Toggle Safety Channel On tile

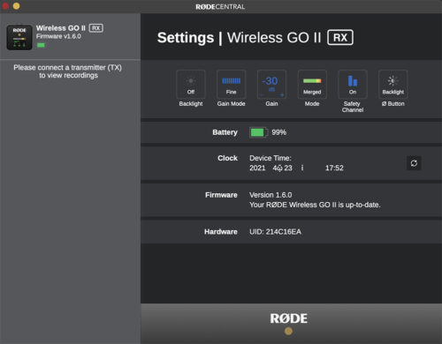(353, 85)
